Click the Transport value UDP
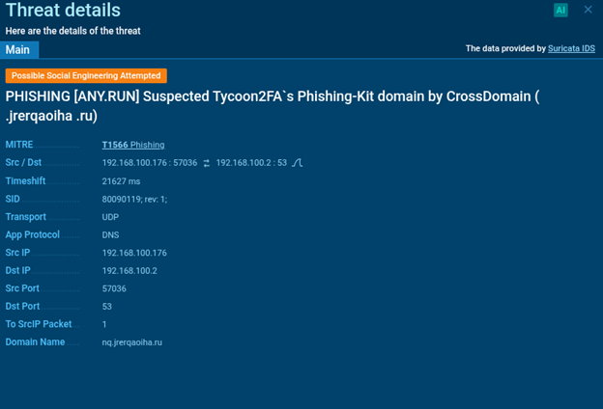The width and height of the screenshot is (603, 409). coord(110,217)
